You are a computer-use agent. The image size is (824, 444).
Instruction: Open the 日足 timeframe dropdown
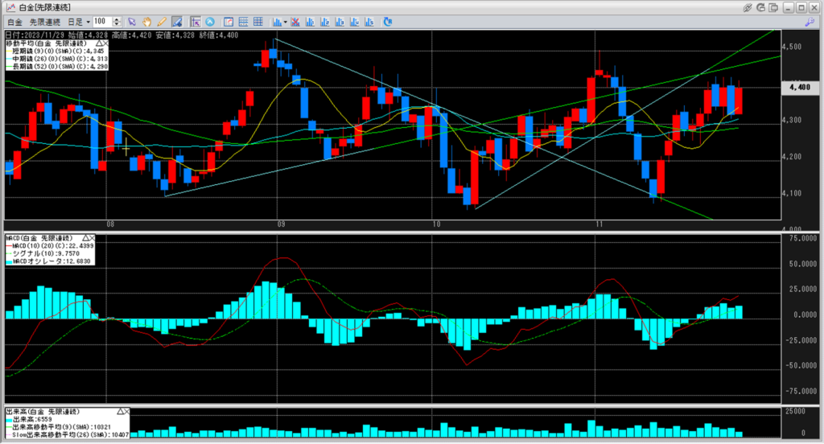[78, 22]
